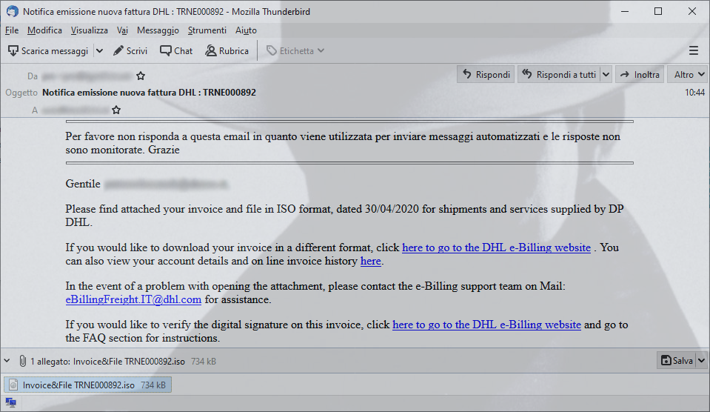Open the Thunderbird hamburger app menu

point(693,51)
